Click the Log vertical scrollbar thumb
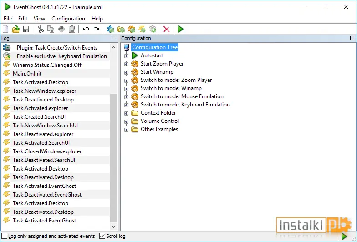Viewport: 357px width, 242px height. (114, 158)
